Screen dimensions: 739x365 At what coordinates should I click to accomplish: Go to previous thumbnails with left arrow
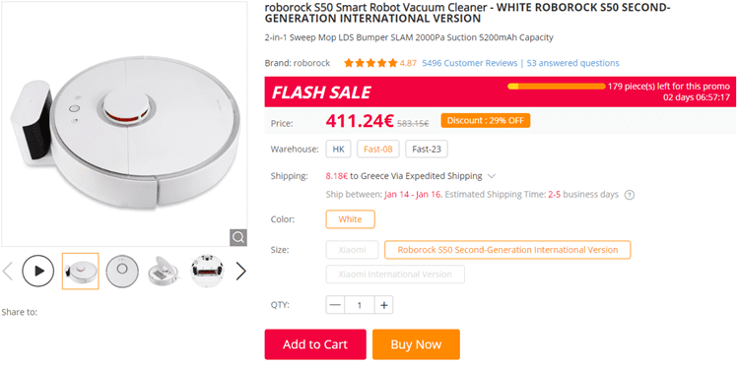(8, 272)
